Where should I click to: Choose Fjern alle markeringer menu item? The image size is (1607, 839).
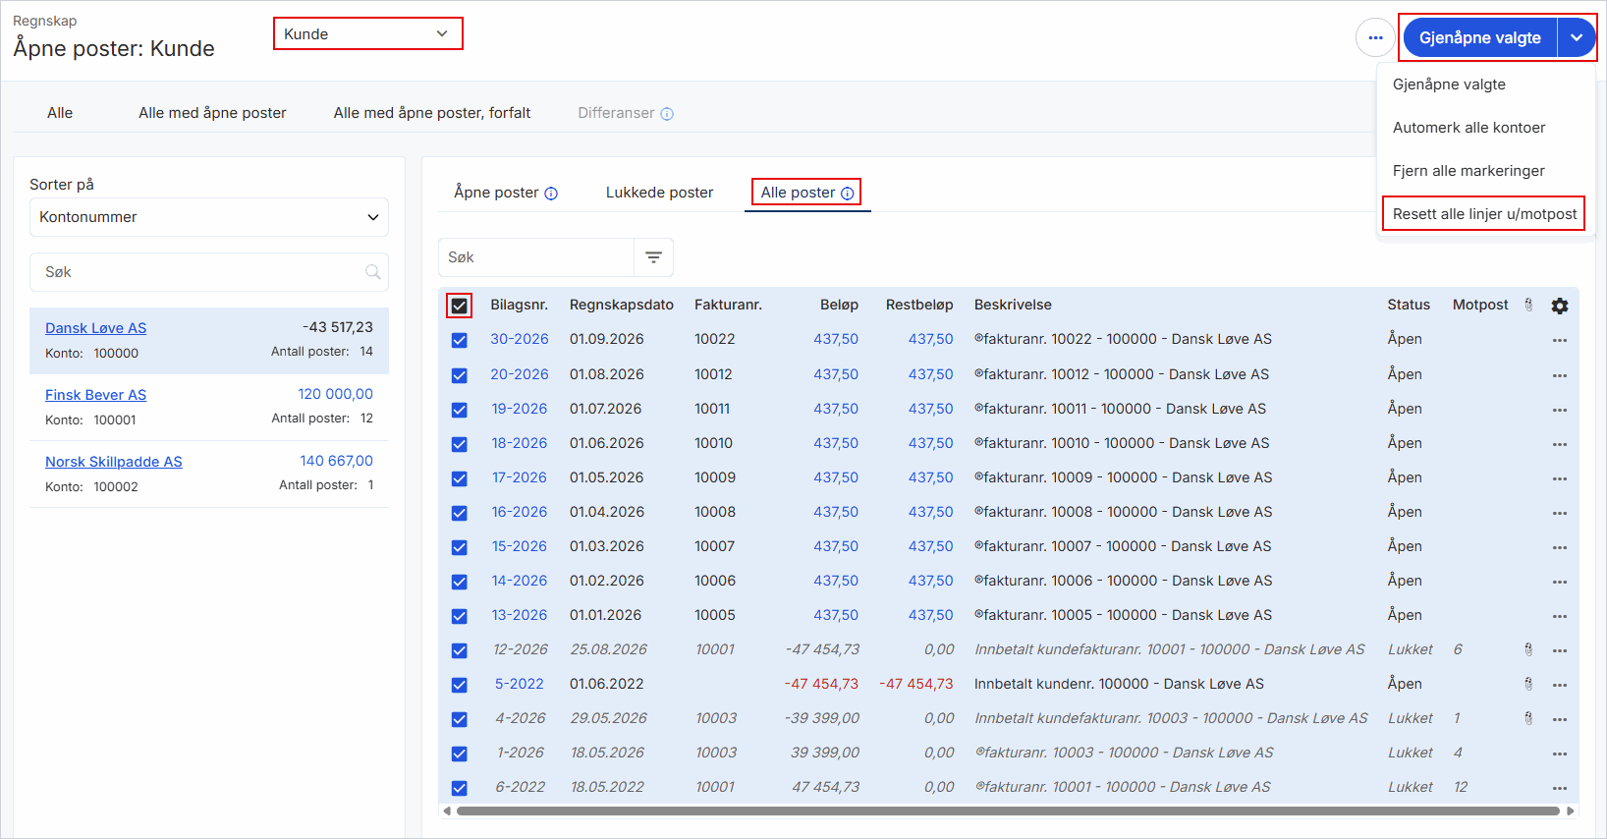coord(1468,171)
